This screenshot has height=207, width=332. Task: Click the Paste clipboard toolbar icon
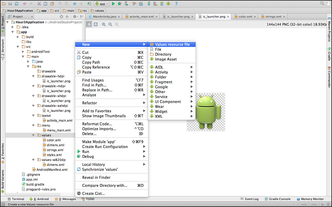click(52, 4)
